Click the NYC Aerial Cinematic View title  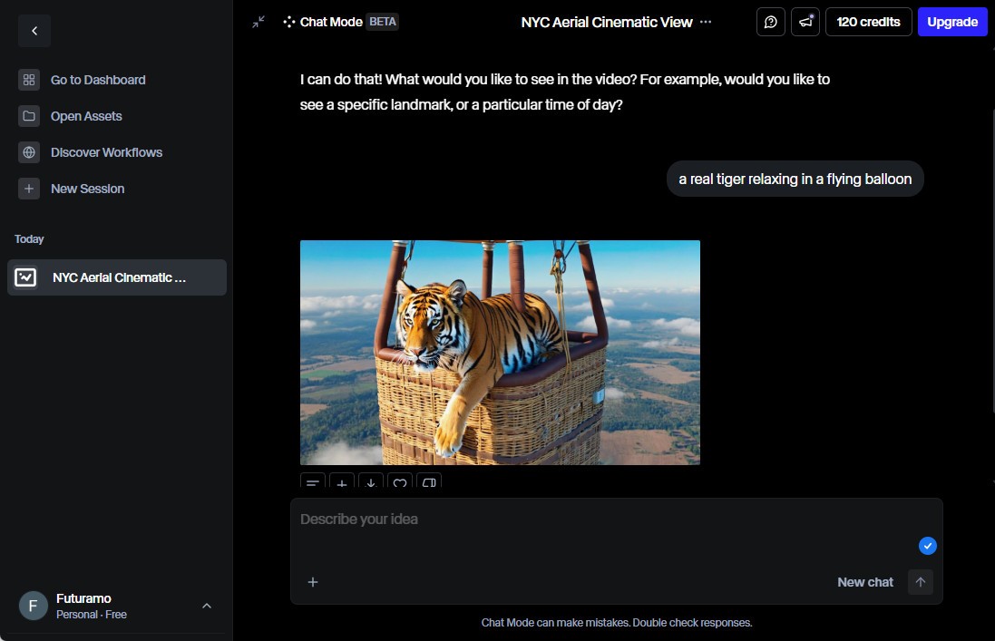tap(607, 22)
